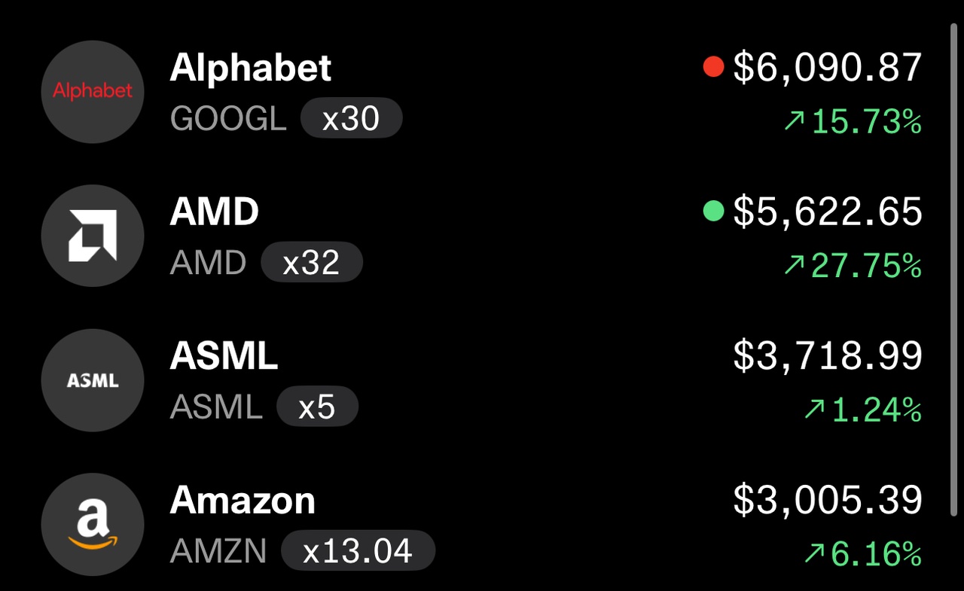
Task: Tap the up arrow next to 15.73%
Action: [x=795, y=120]
